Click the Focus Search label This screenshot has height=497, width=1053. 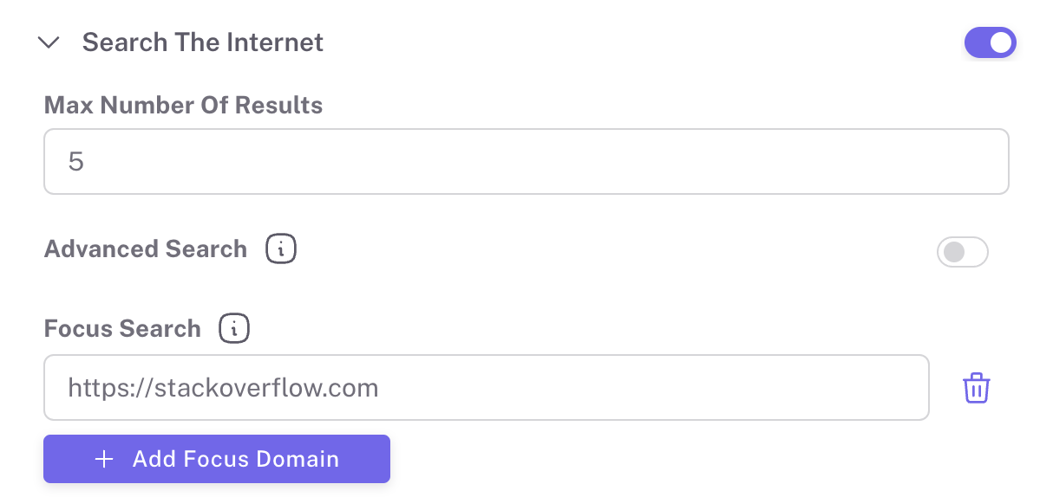pos(122,329)
